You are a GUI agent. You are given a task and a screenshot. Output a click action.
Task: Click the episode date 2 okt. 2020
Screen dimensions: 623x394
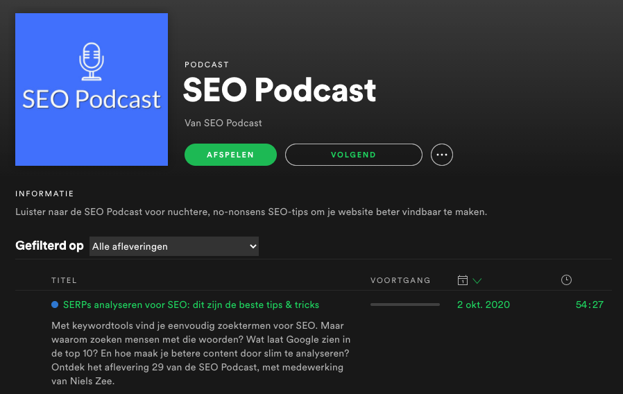(483, 305)
